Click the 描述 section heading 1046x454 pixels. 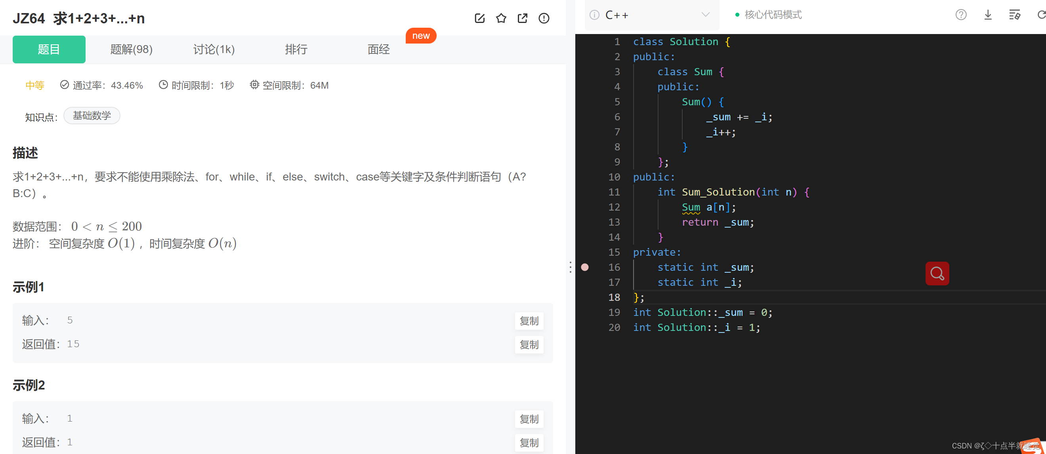coord(25,153)
